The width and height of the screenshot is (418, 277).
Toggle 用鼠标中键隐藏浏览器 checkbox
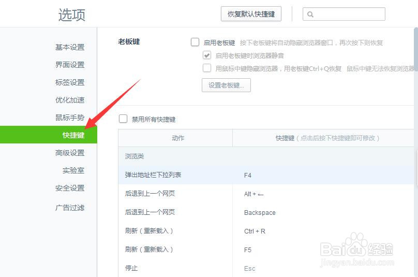[x=207, y=68]
